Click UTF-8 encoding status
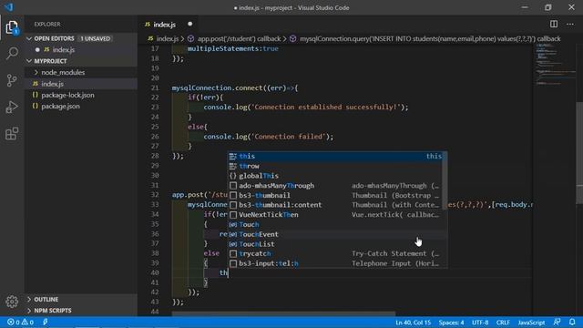Image resolution: width=583 pixels, height=328 pixels. (x=480, y=323)
